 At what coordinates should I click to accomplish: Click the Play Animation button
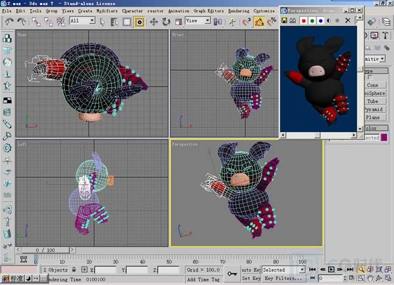331,269
